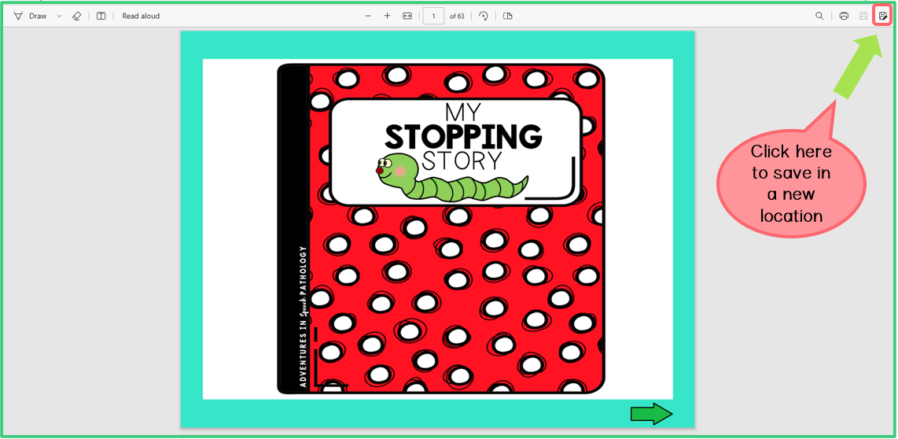Zoom in with the plus icon
This screenshot has width=898, height=439.
click(x=387, y=16)
